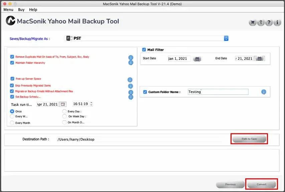Select the Once radio button
Viewport: 285px width, 192px height.
(12, 111)
